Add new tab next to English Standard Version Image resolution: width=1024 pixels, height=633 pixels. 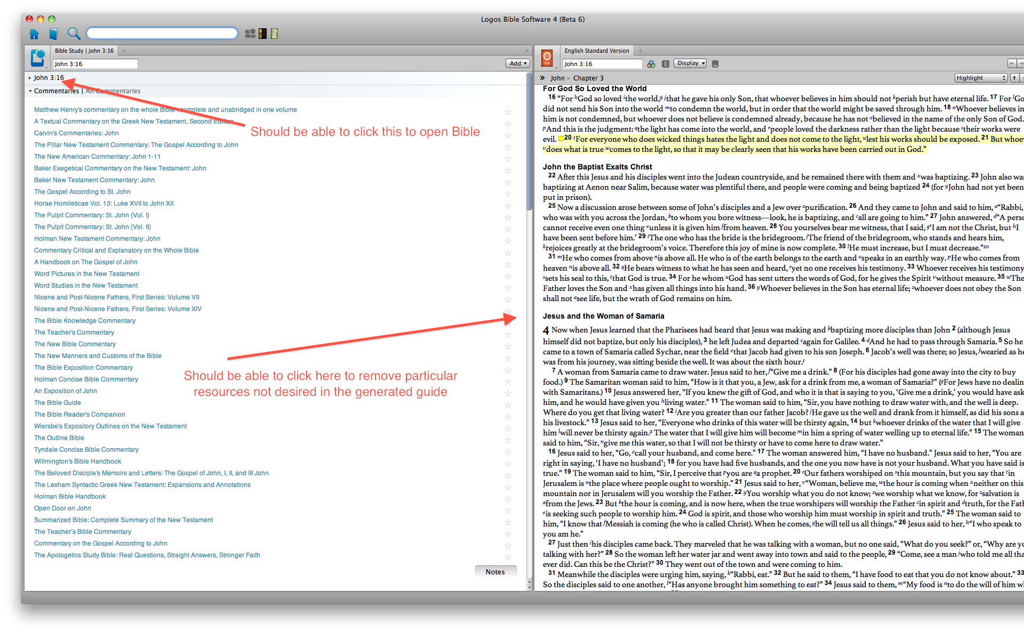coord(640,51)
